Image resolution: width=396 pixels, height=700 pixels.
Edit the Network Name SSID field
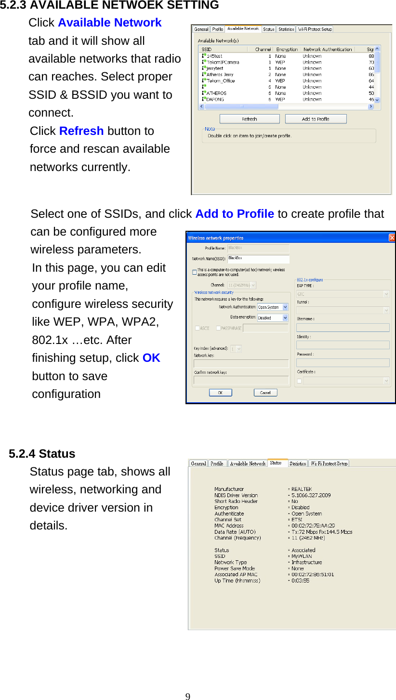point(258,258)
